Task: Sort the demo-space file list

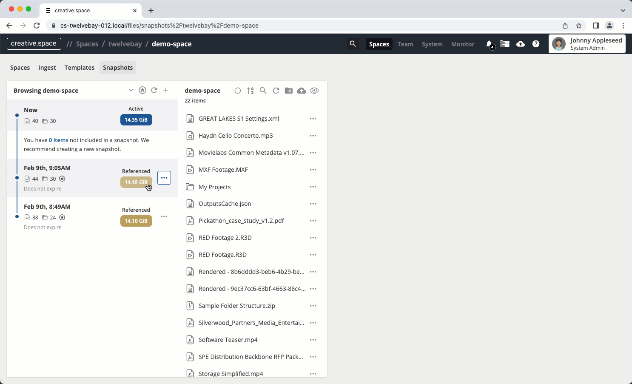Action: (x=251, y=91)
